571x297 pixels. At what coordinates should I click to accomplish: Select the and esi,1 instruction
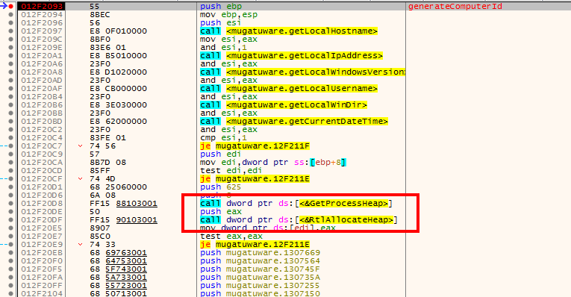[x=224, y=47]
